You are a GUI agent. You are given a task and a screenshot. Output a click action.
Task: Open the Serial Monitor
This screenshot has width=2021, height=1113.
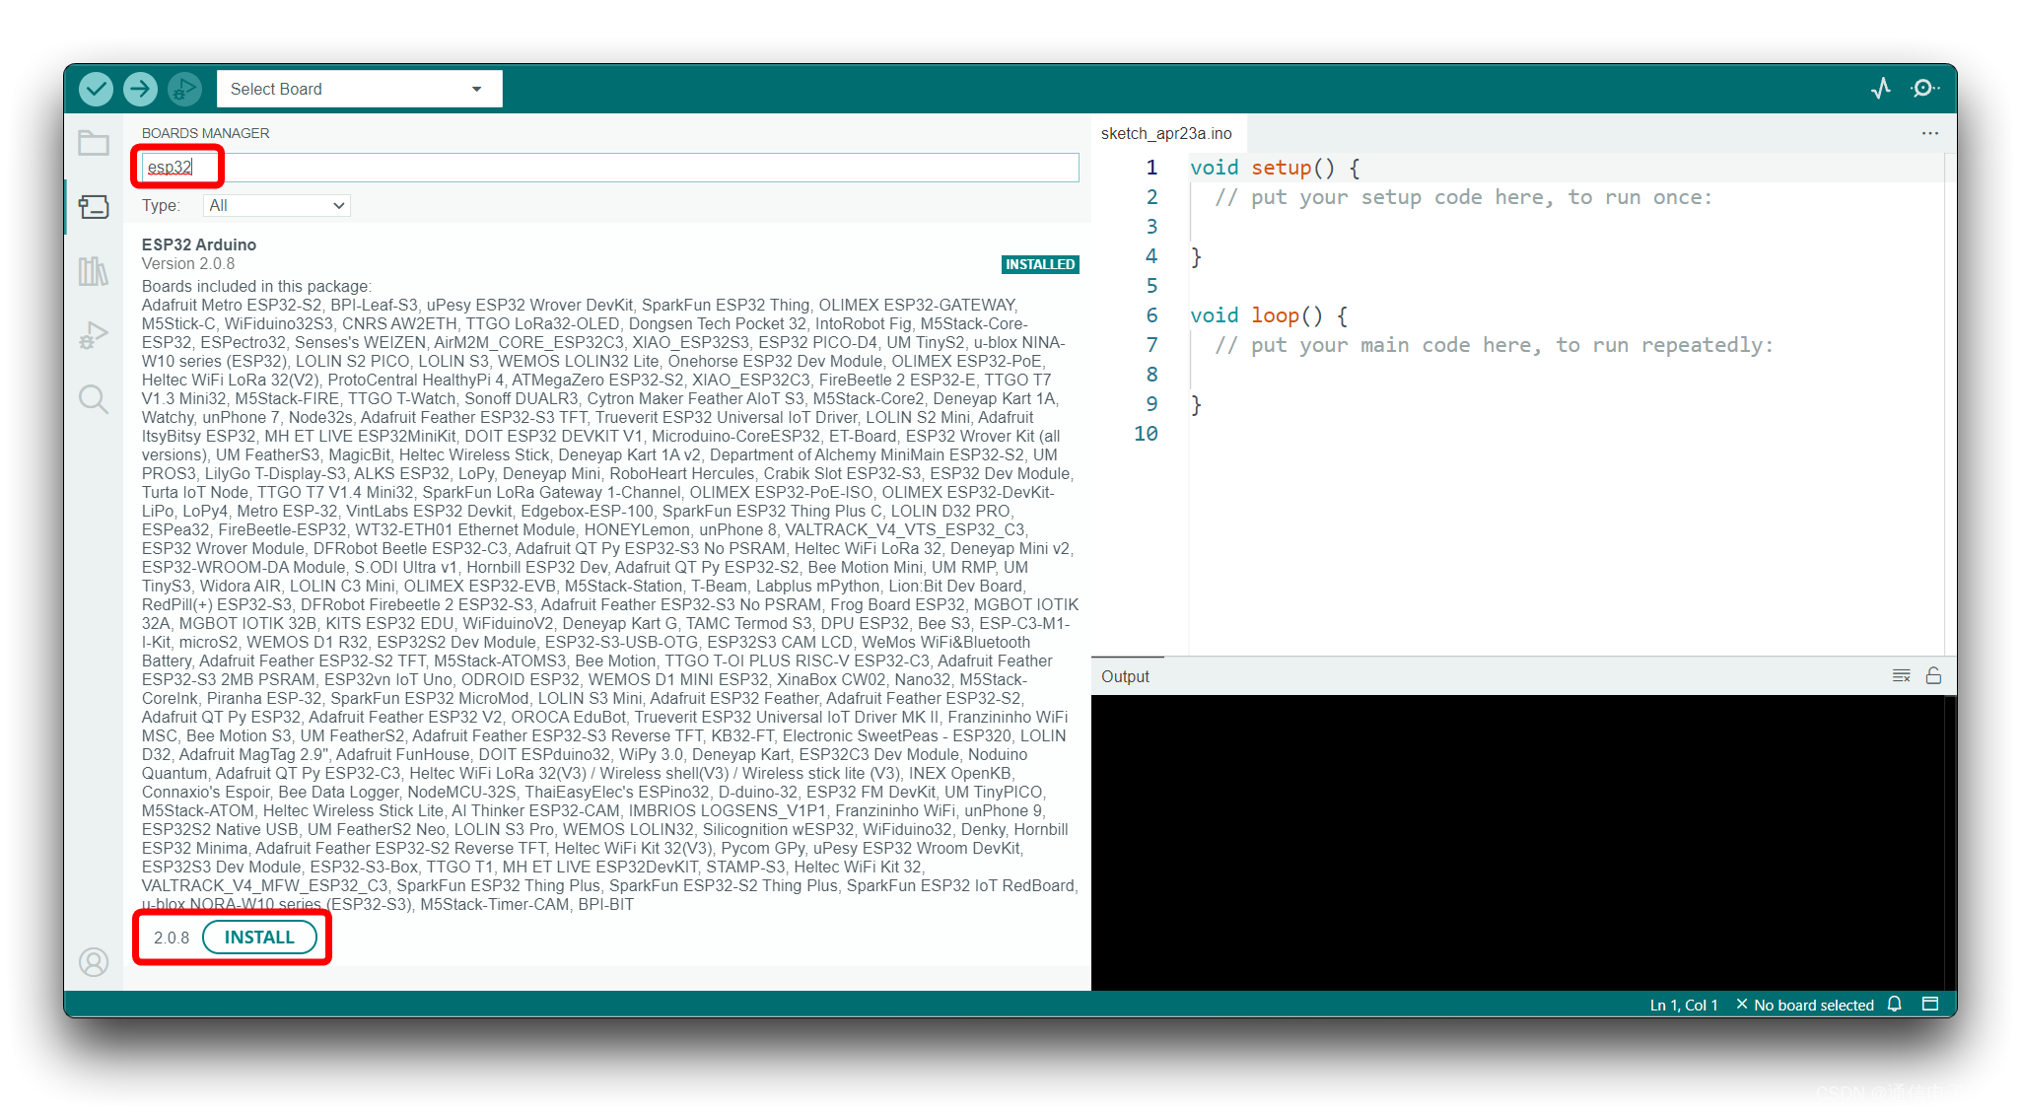(1923, 89)
